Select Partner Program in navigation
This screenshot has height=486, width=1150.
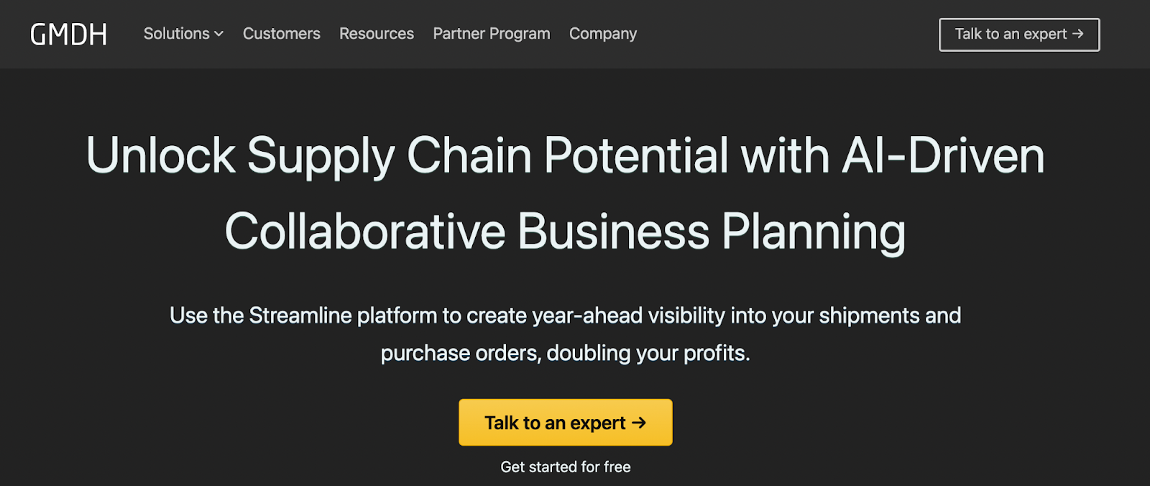[492, 34]
